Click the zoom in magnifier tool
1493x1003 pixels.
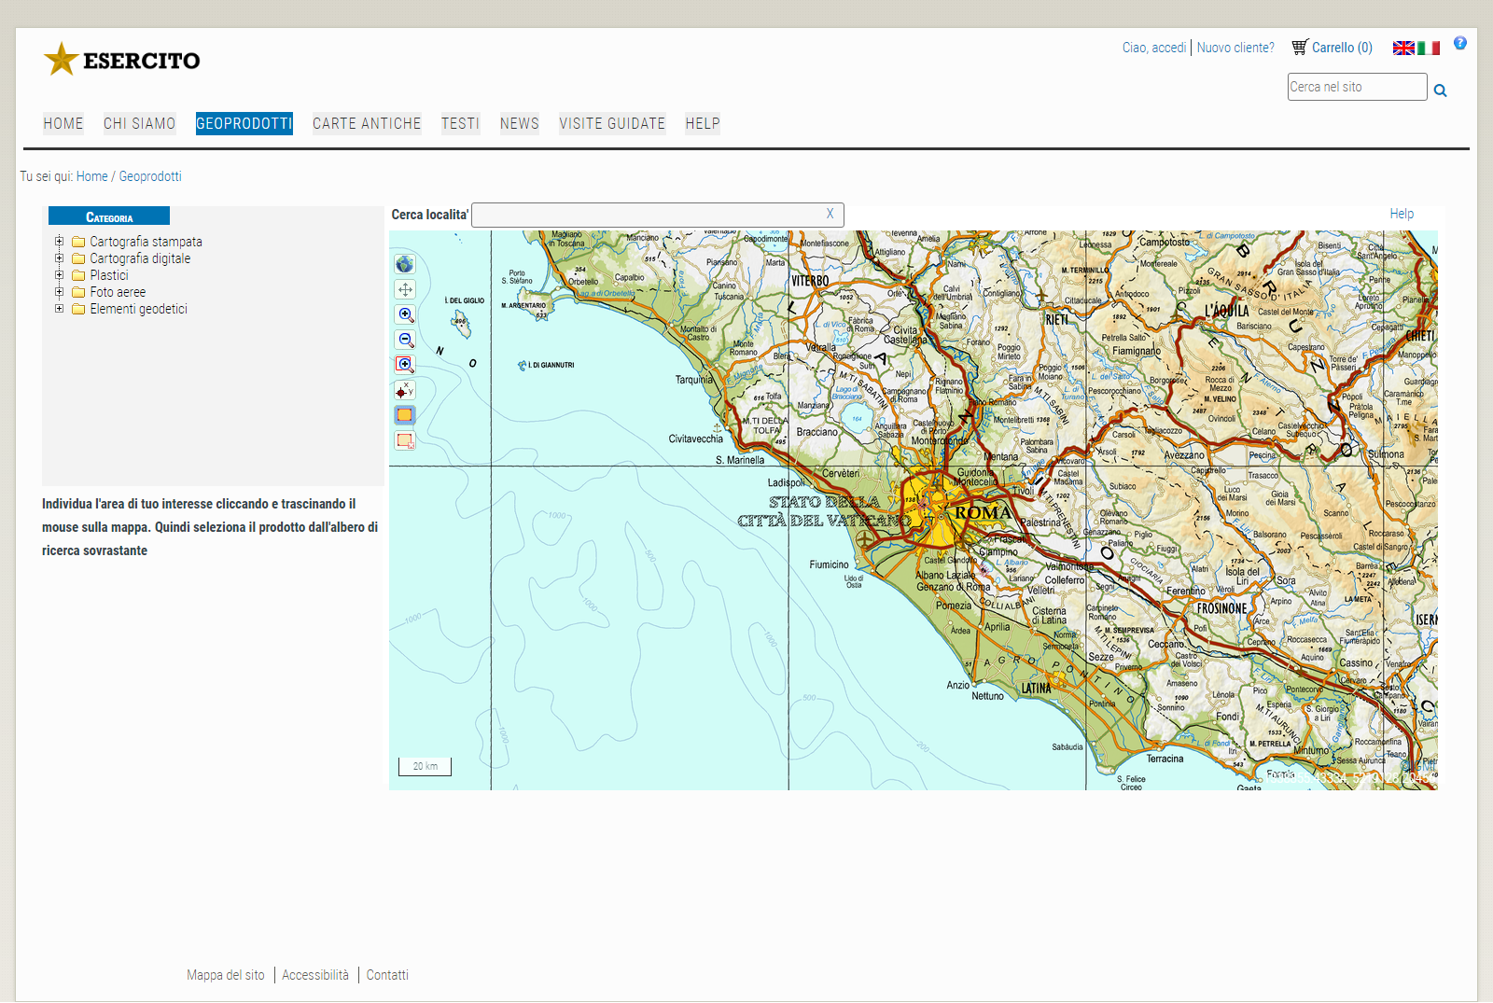[405, 314]
